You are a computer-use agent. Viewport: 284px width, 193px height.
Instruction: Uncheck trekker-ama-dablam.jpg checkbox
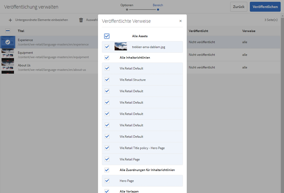tap(107, 47)
